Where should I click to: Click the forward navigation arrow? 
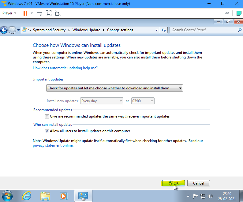(12, 30)
